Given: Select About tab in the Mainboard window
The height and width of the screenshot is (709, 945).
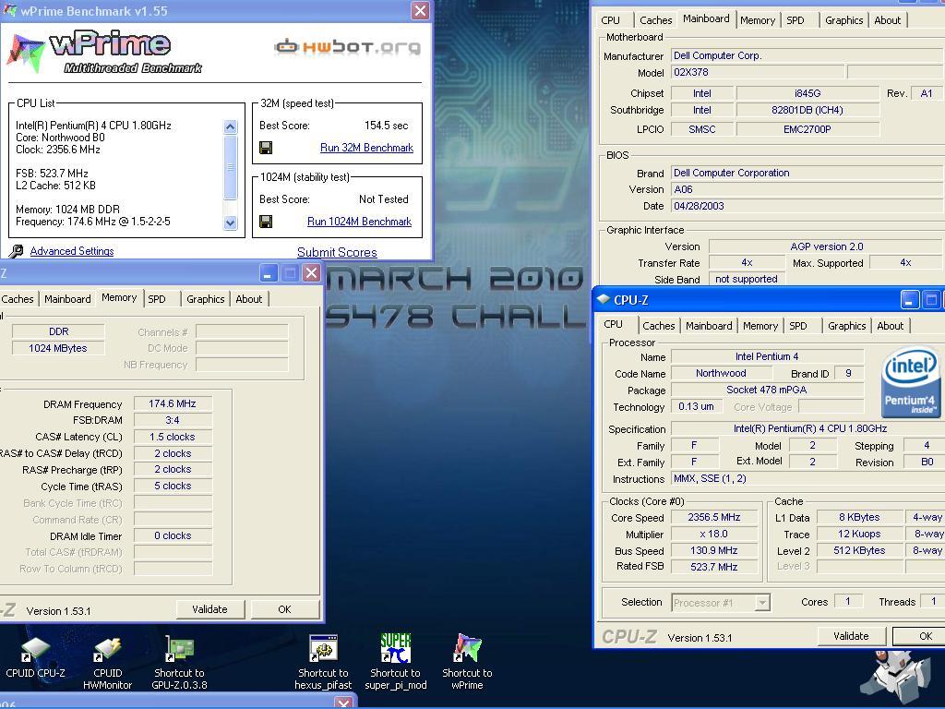Looking at the screenshot, I should pyautogui.click(x=887, y=20).
